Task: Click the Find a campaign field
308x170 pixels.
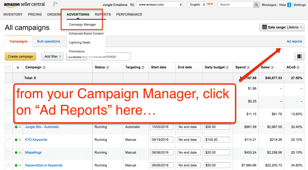Action: 110,56
